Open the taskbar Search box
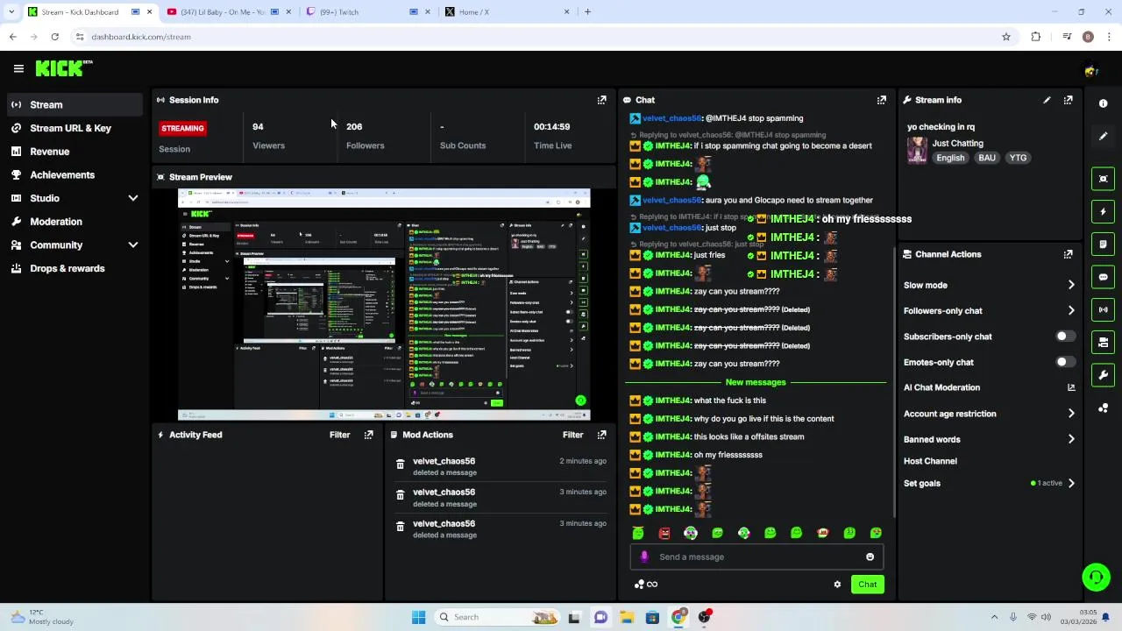Image resolution: width=1122 pixels, height=631 pixels. tap(497, 617)
